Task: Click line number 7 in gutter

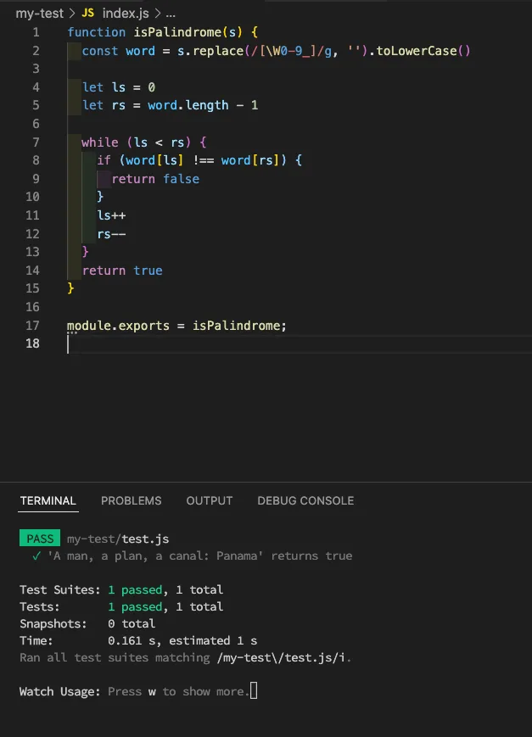Action: [36, 142]
